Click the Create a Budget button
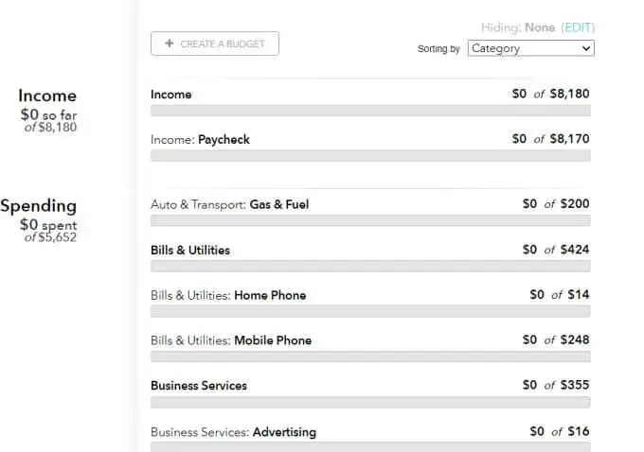 (x=215, y=43)
